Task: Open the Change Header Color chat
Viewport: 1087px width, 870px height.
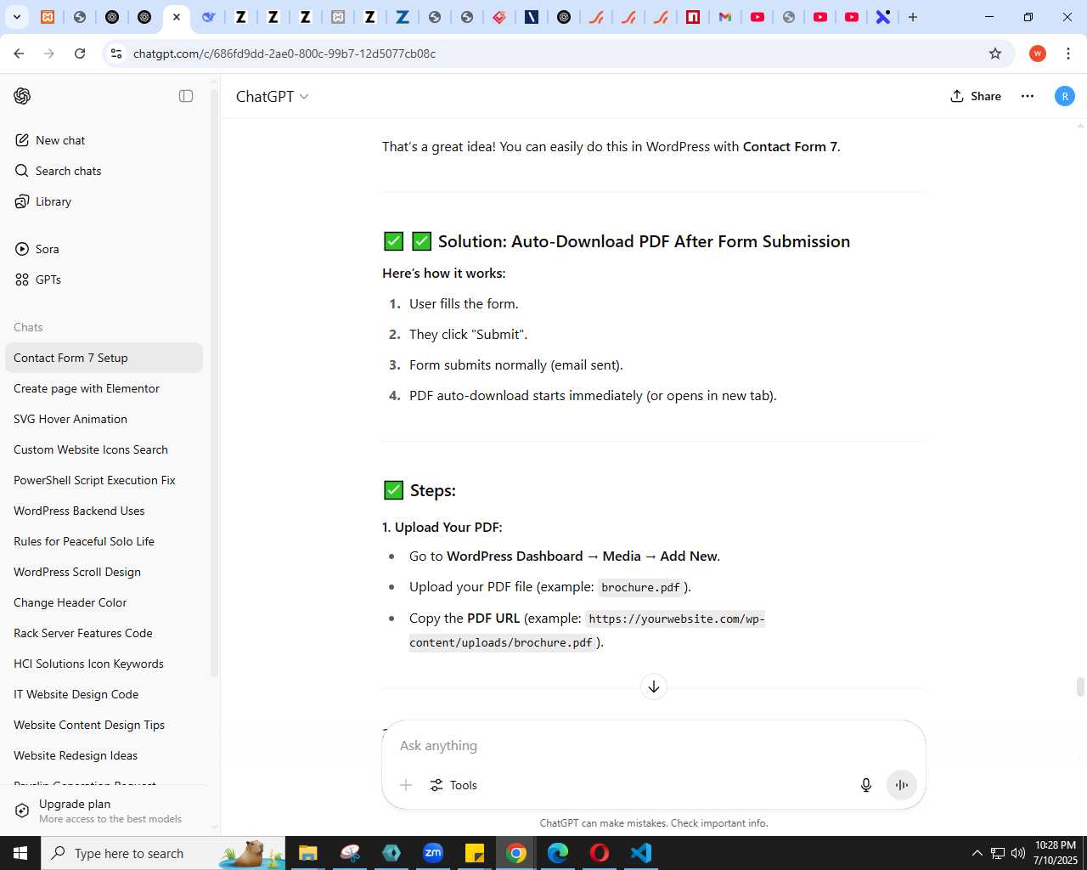Action: click(x=104, y=602)
